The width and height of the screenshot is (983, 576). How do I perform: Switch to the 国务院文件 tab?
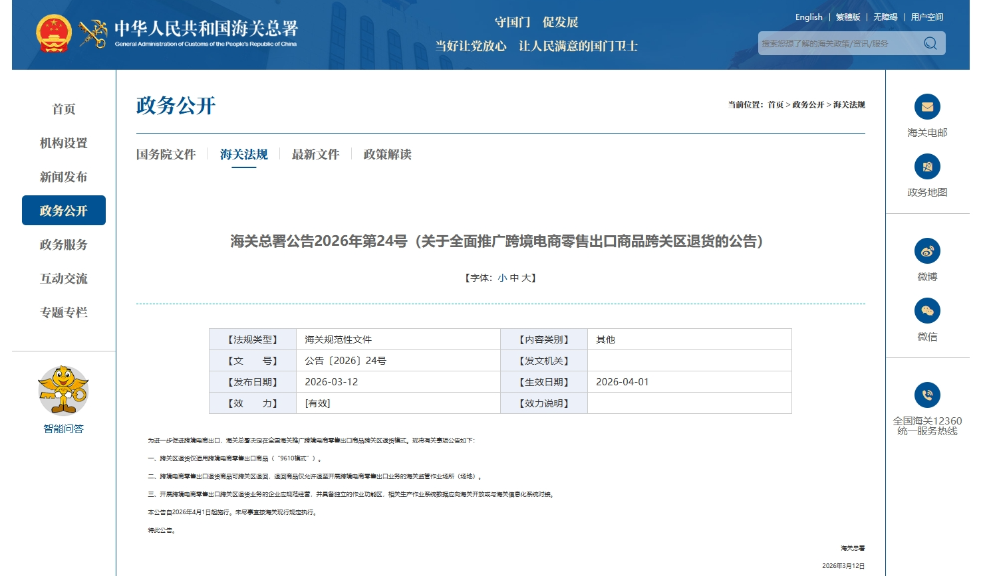pos(166,154)
